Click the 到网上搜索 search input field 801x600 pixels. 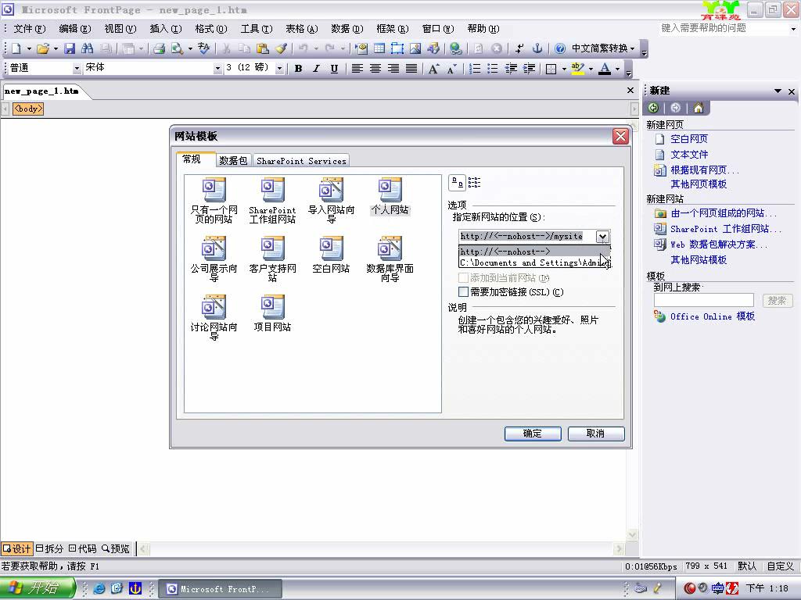(x=703, y=300)
